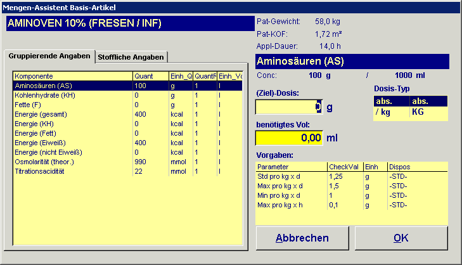
Task: Click the Conc value 1000 ml
Action: coord(410,75)
